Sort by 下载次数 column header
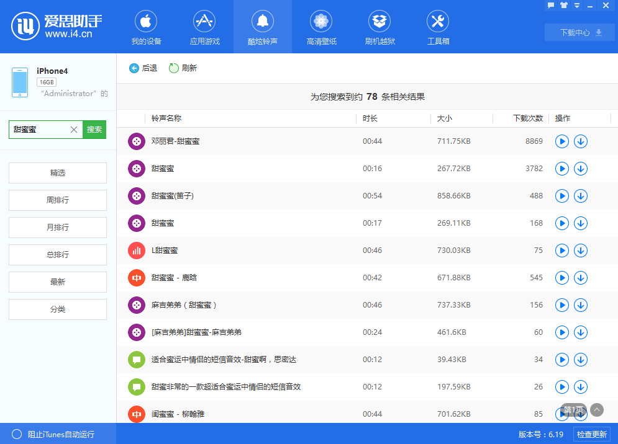The image size is (618, 444). [x=527, y=118]
